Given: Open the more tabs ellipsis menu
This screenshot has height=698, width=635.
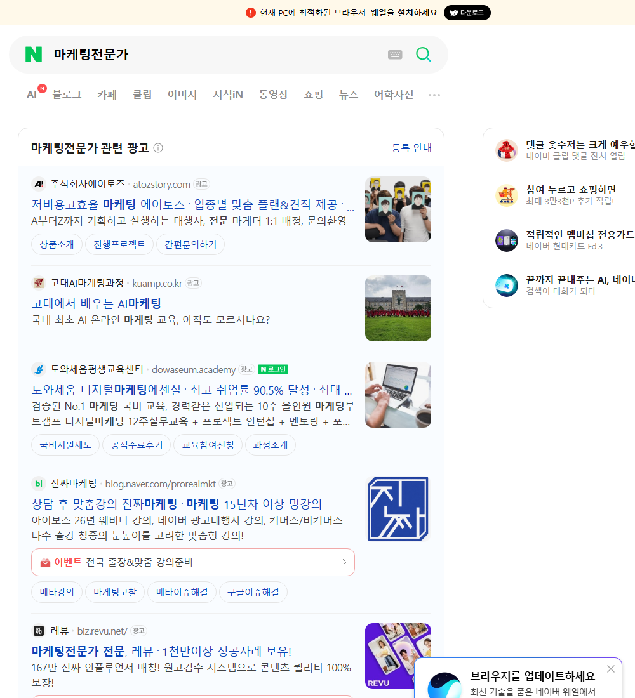Looking at the screenshot, I should 434,95.
